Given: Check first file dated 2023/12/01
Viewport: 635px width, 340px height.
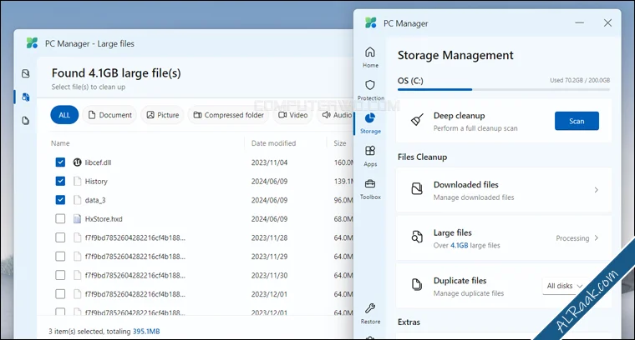Looking at the screenshot, I should tap(60, 294).
